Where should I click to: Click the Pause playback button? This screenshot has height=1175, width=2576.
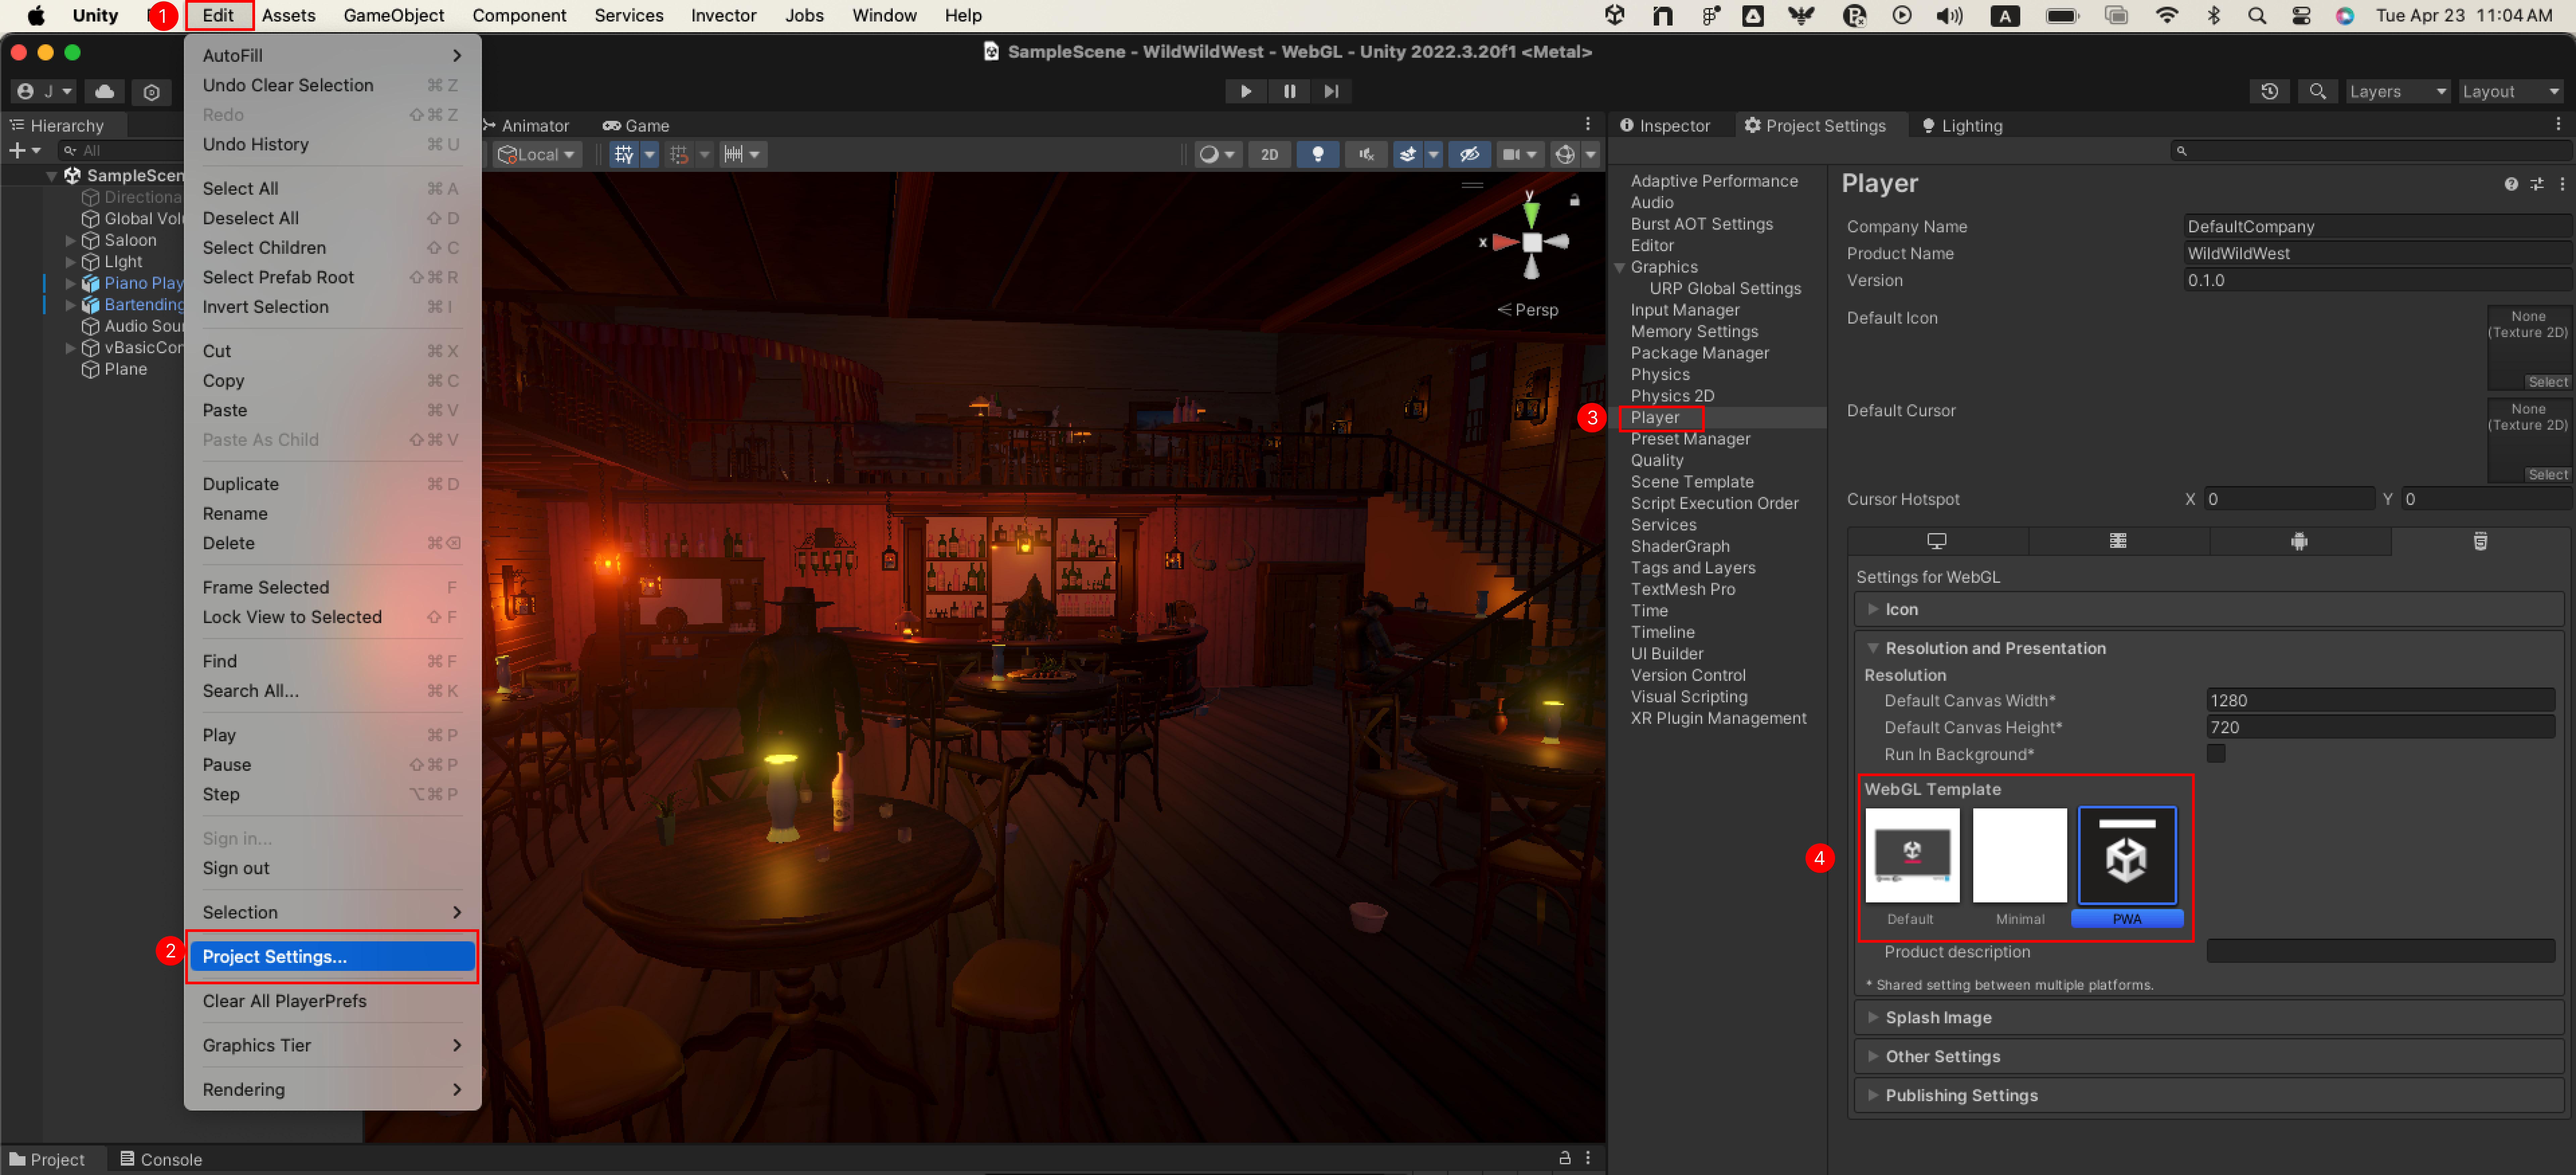pos(1289,91)
